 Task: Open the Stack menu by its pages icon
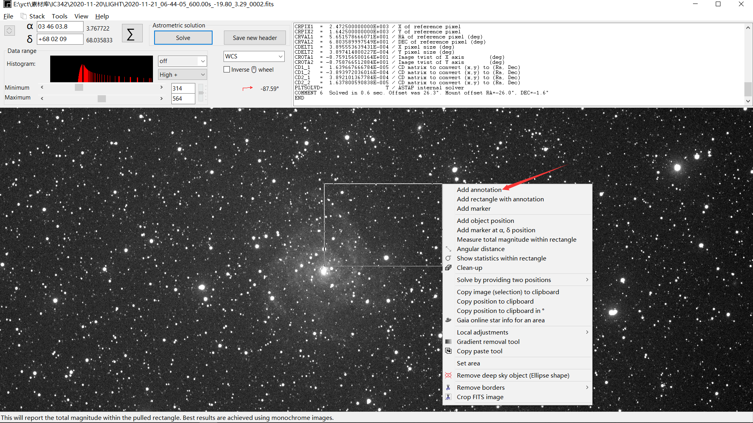pyautogui.click(x=24, y=16)
